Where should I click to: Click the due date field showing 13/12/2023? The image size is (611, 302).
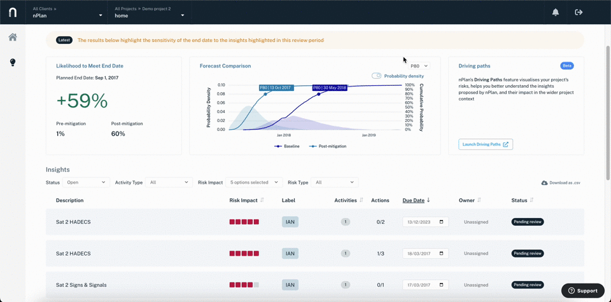425,222
